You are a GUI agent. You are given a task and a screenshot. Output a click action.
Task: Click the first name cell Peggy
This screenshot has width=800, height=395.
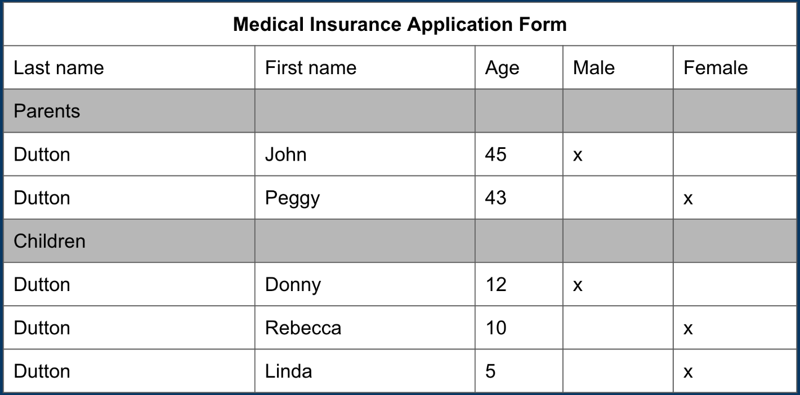click(x=365, y=197)
